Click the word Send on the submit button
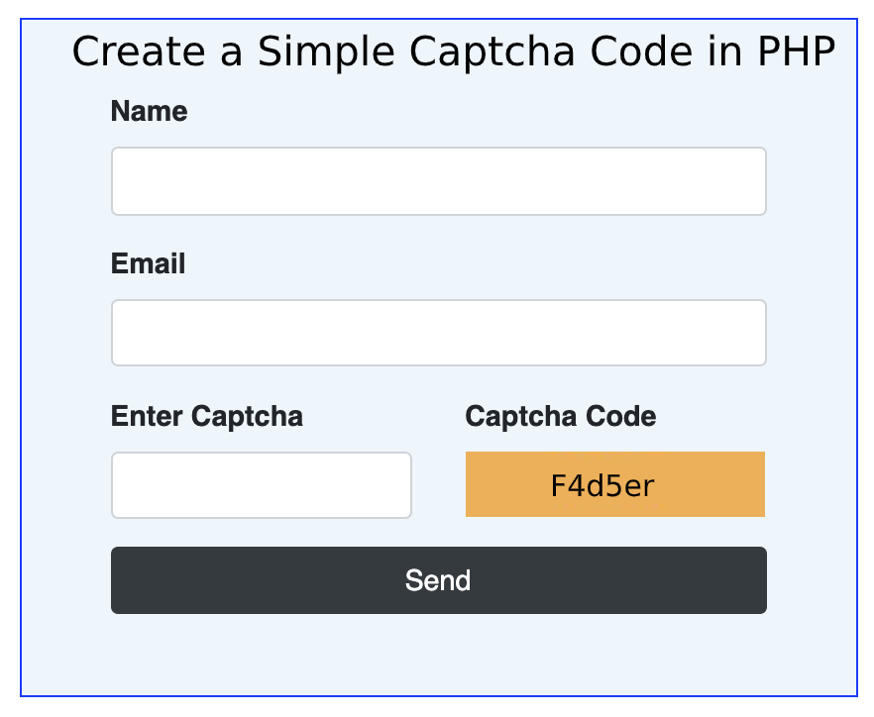 438,580
